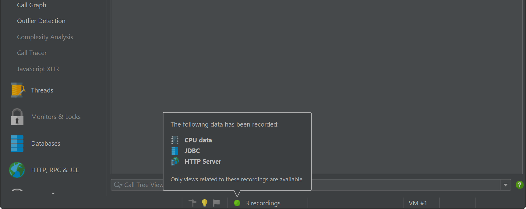Click the lightbulb icon in status bar
The image size is (526, 209).
[205, 203]
